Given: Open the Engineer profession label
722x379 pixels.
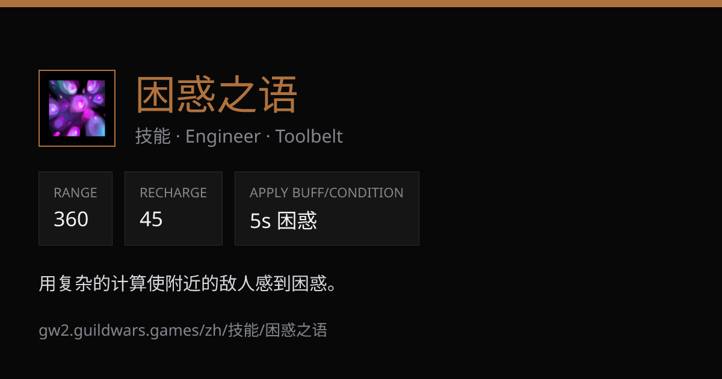Looking at the screenshot, I should point(223,137).
